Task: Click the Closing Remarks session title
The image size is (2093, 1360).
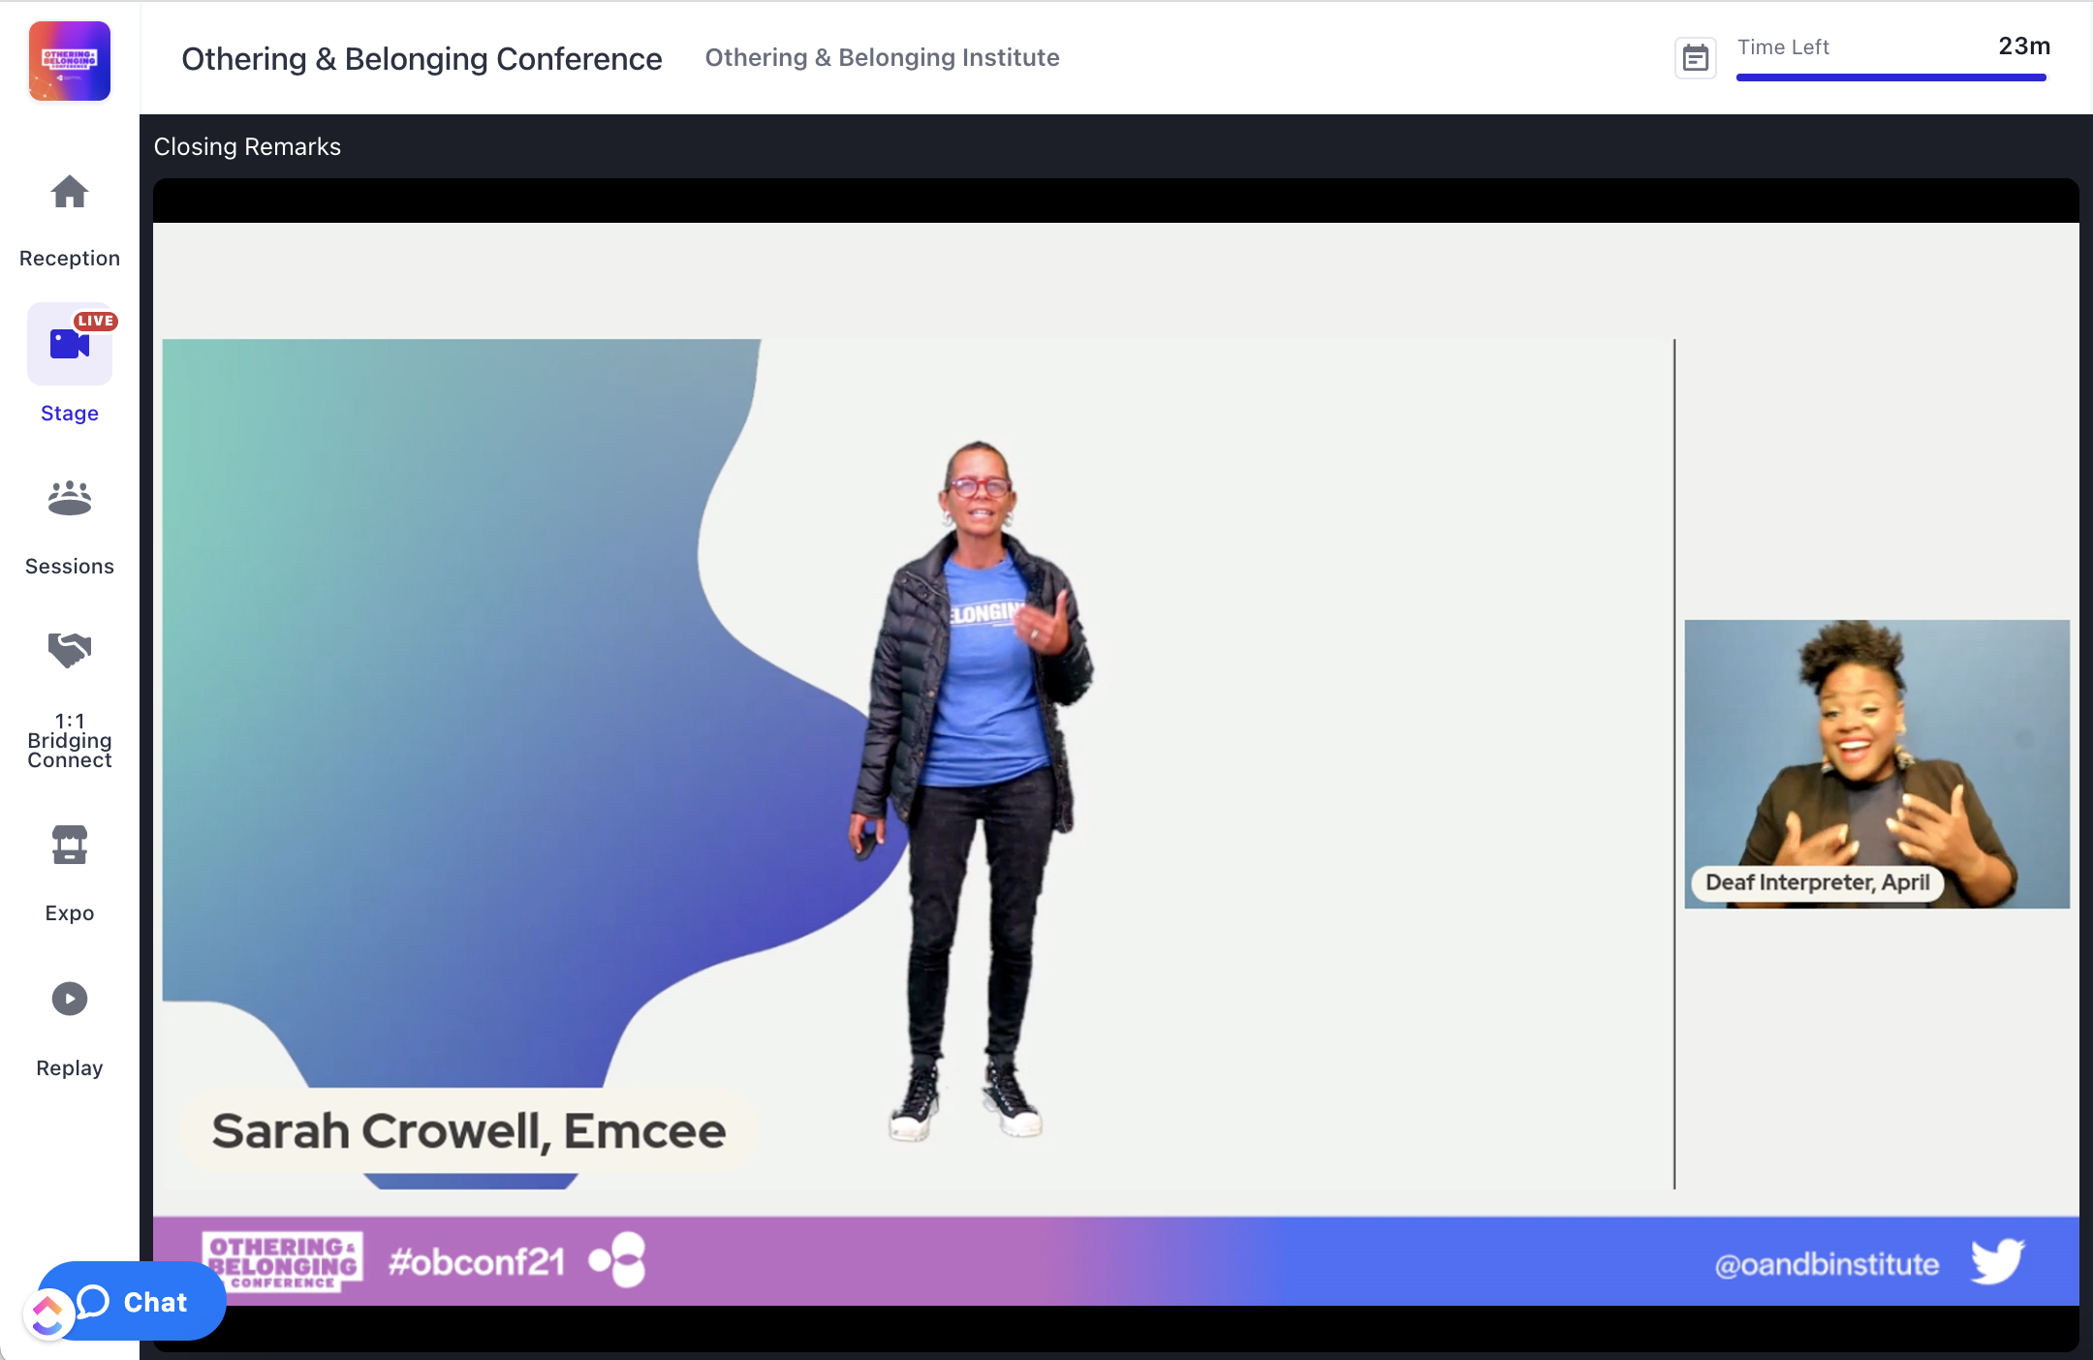Action: [247, 146]
